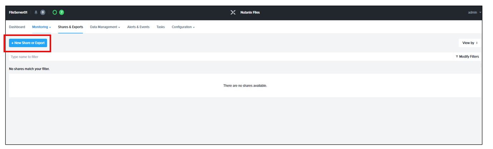Screen dimensions: 493x149
Task: Click the FileServer01 name
Action: pyautogui.click(x=18, y=12)
